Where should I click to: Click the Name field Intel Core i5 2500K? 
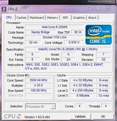click(55, 27)
